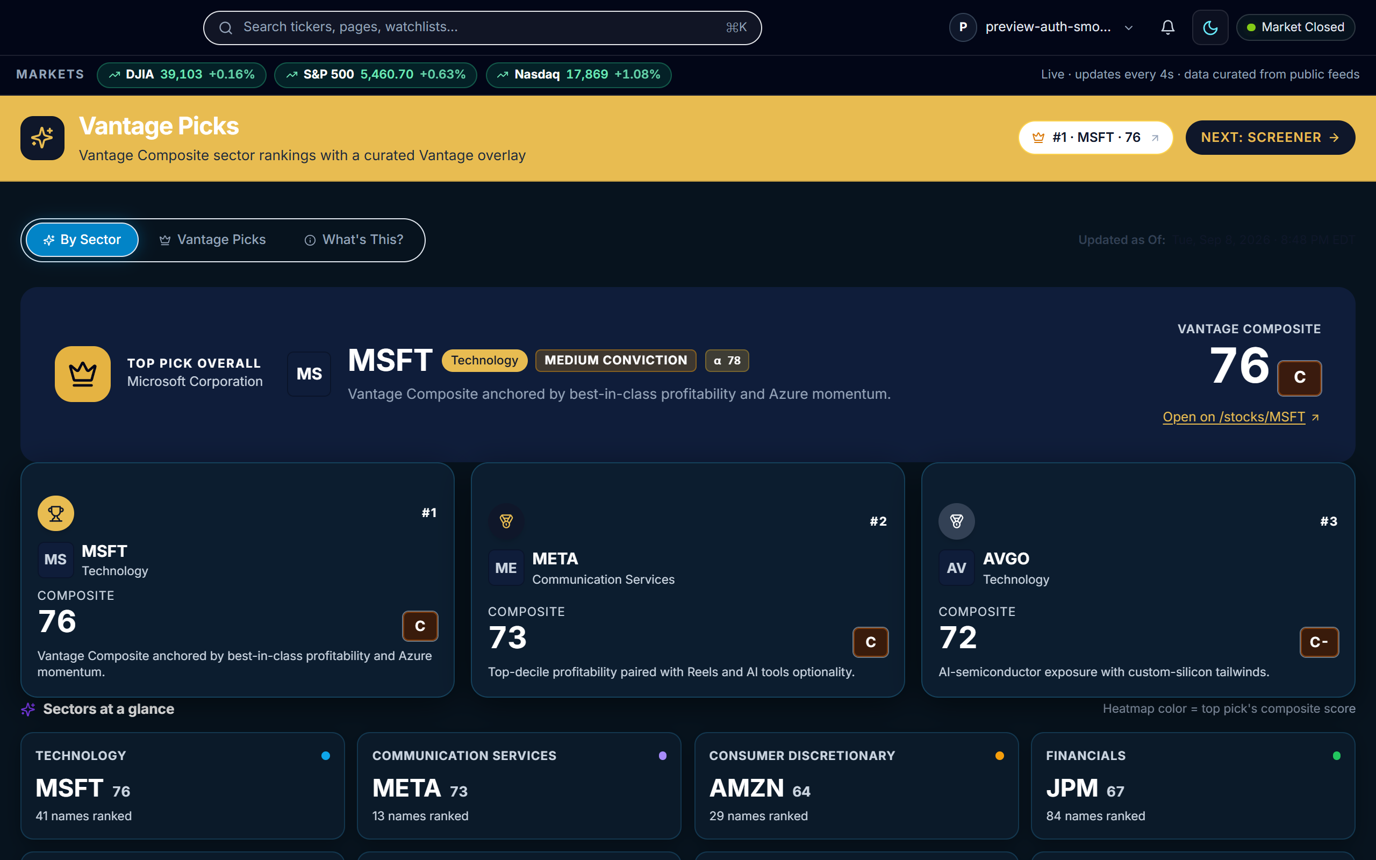
Task: Open the DJIA market chip
Action: (x=181, y=75)
